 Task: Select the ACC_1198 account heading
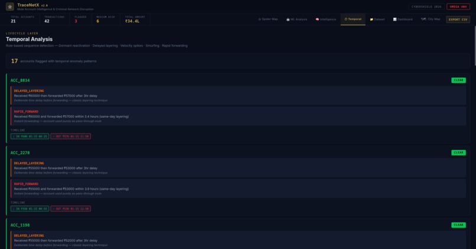pos(20,225)
